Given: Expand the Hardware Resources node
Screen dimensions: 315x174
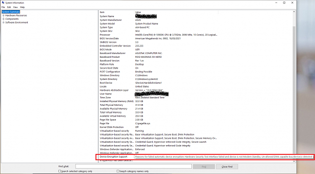Looking at the screenshot, I should [3, 15].
